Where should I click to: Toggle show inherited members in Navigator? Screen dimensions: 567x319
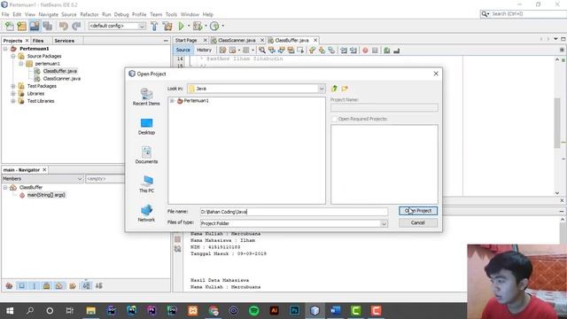coord(9,286)
